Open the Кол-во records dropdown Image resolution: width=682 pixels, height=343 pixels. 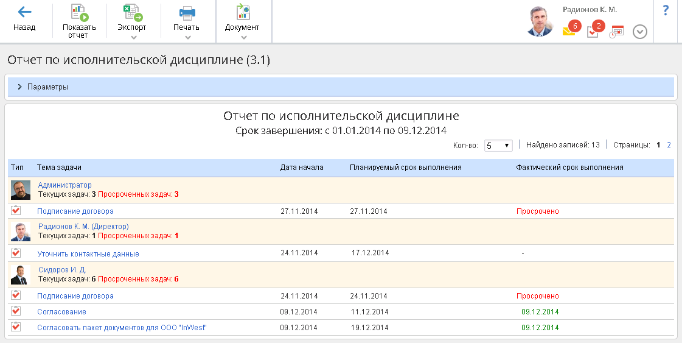[x=498, y=146]
